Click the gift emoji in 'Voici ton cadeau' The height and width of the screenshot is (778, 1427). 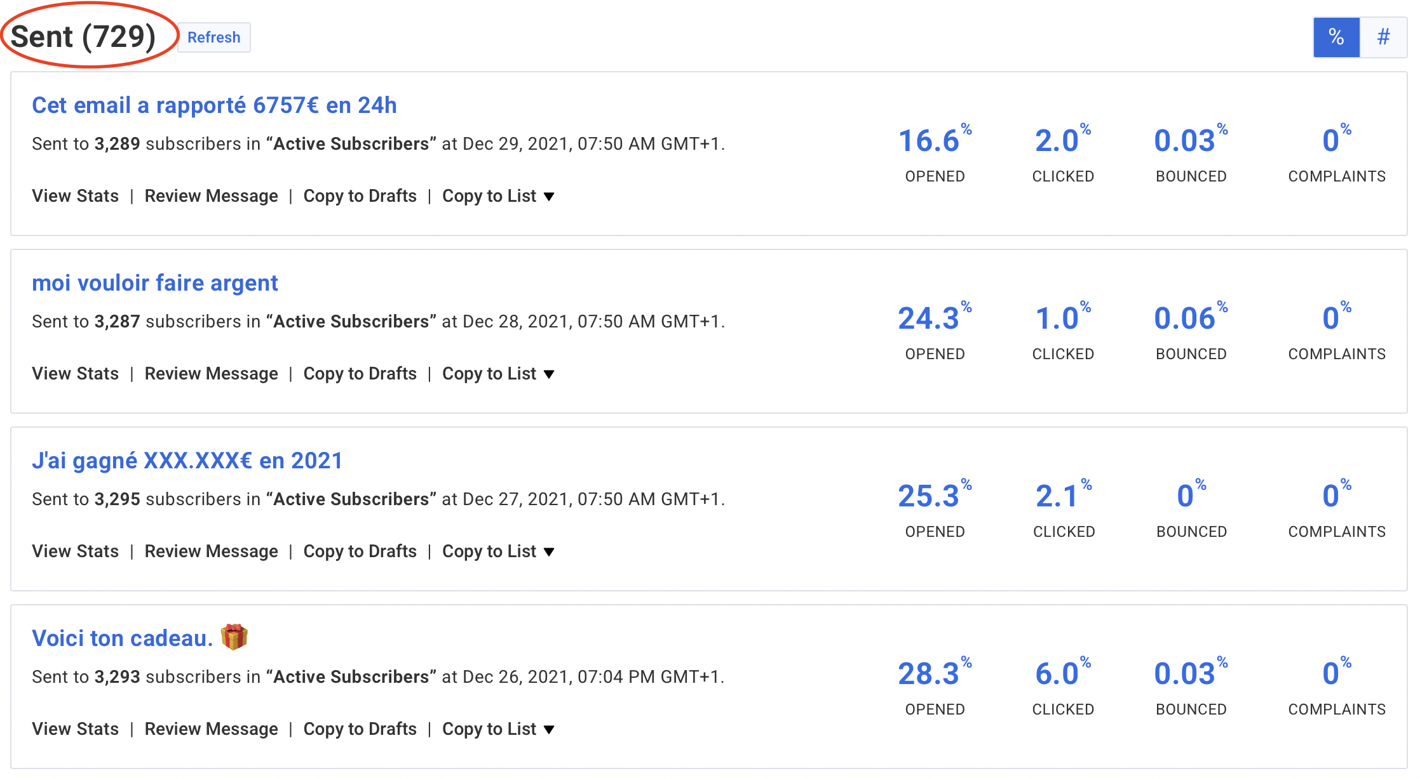[x=234, y=637]
